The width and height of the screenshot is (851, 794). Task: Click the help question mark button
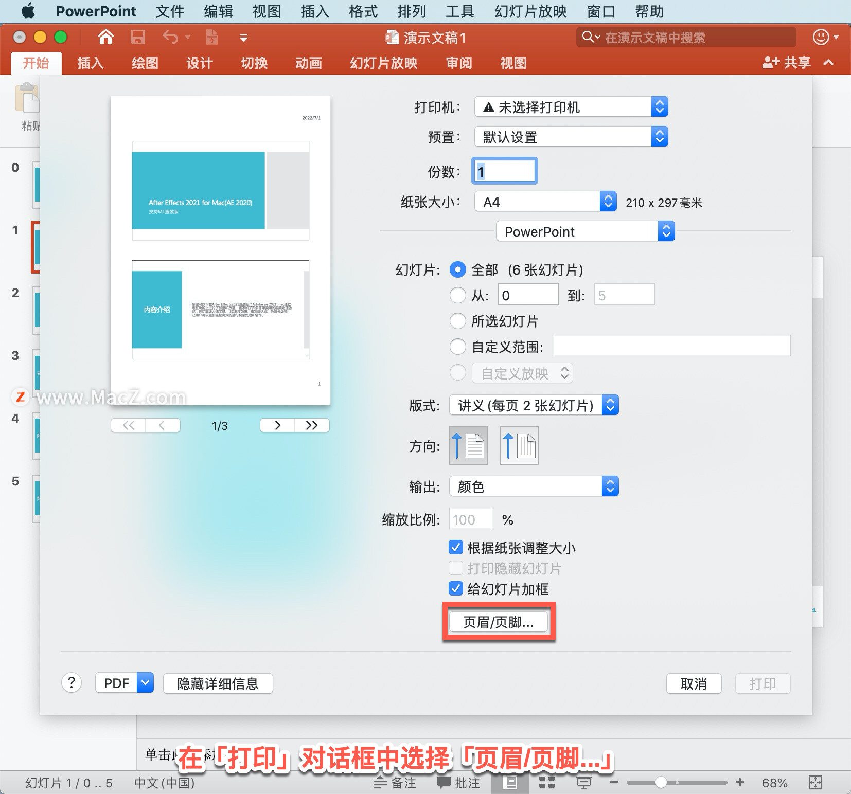pyautogui.click(x=72, y=683)
